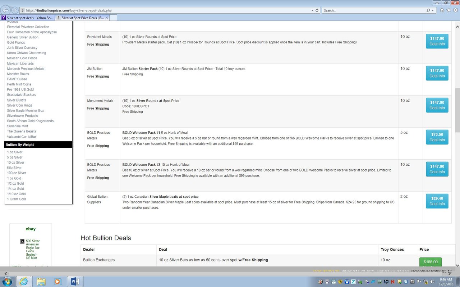
Task: Open Internet Explorer from the taskbar
Action: [24, 281]
